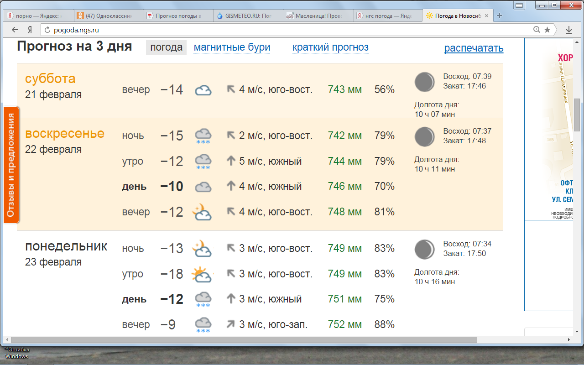This screenshot has width=584, height=365.
Task: Open downloads with the arrow icon
Action: click(569, 30)
